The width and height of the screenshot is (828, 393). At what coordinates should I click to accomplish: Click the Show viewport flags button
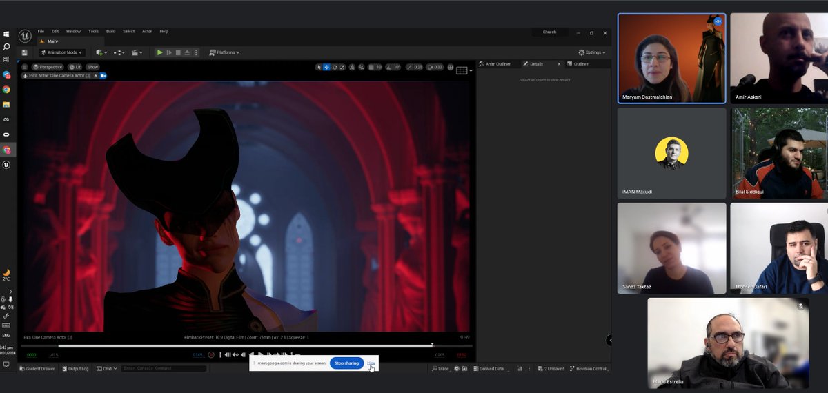(x=92, y=67)
